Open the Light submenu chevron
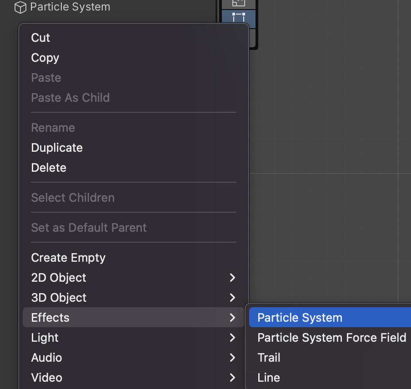This screenshot has height=389, width=411. [x=232, y=337]
